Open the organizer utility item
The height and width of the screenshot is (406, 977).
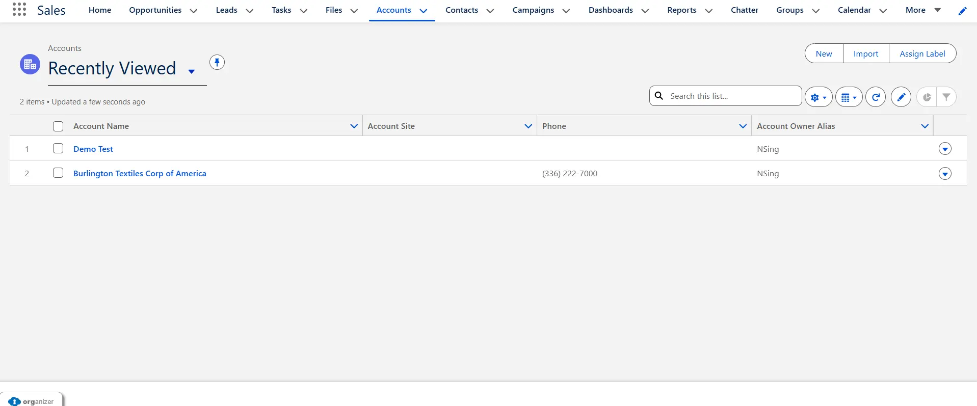(x=32, y=400)
